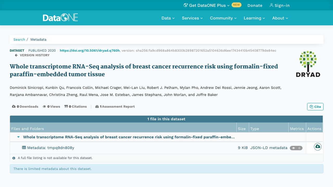Screen dimensions: 333x187
Task: Click the DataONE logo
Action: [x=60, y=18]
